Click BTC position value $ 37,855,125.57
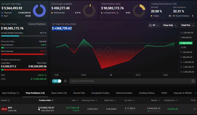Image resolution: width=197 pixels, height=115 pixels. tap(46, 108)
